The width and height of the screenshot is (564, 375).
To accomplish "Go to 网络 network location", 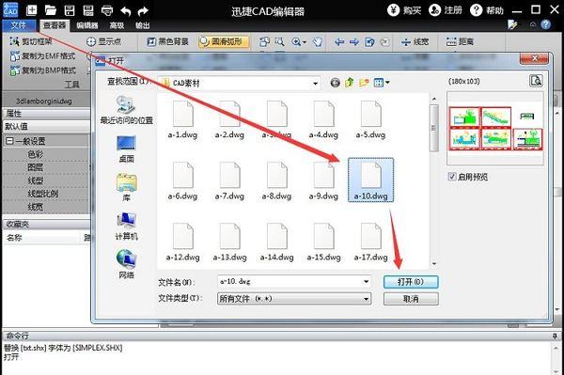I will pyautogui.click(x=126, y=264).
